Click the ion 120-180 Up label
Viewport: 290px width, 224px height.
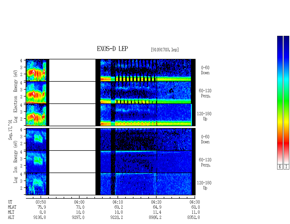tap(204, 185)
